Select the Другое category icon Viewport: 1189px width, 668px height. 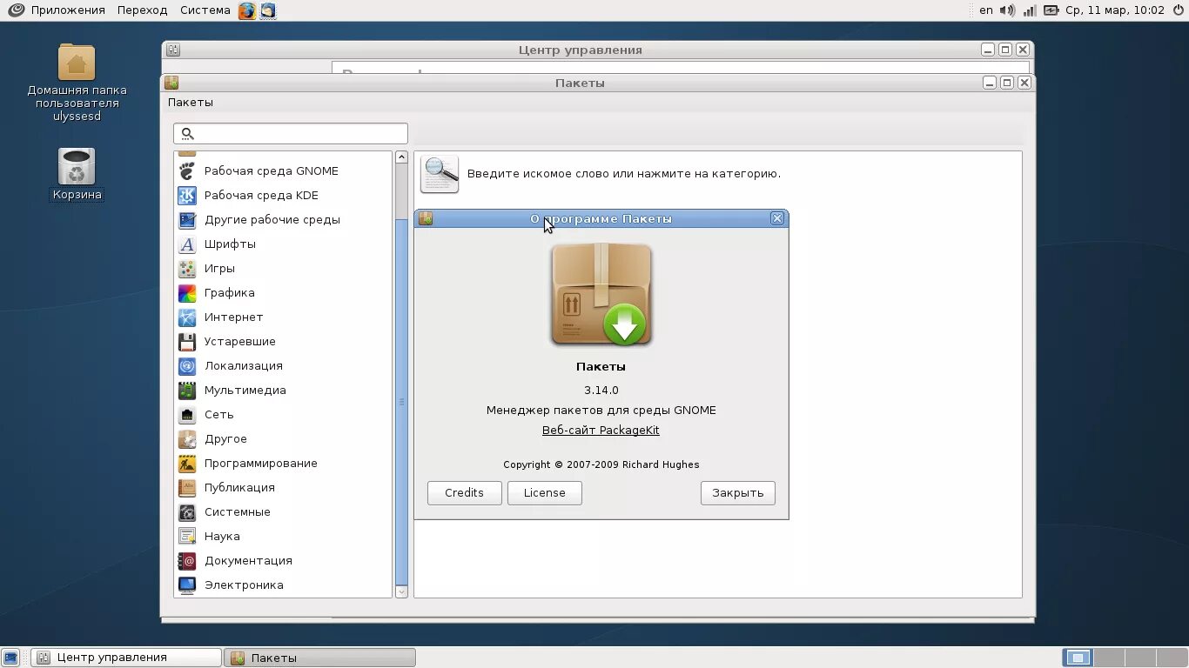pyautogui.click(x=187, y=439)
